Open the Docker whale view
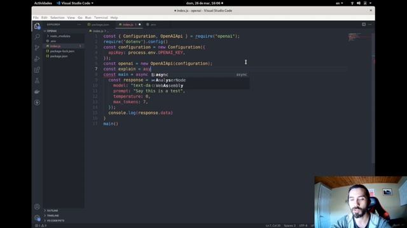The width and height of the screenshot is (407, 228). [x=37, y=91]
